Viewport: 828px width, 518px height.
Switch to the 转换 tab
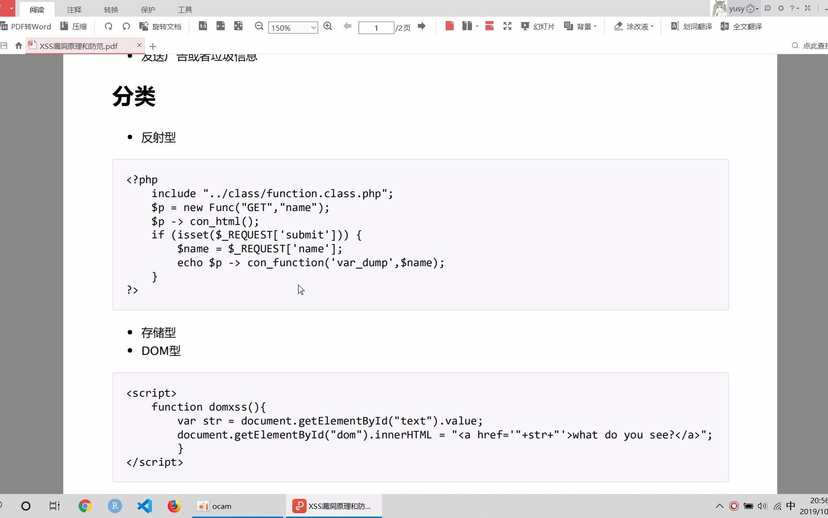click(111, 10)
